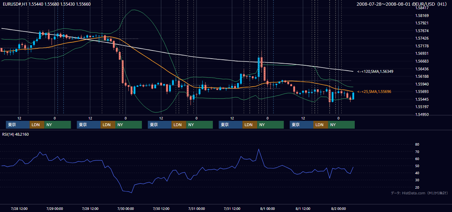Click price axis value 1.58417
452x212 pixels.
(422, 8)
